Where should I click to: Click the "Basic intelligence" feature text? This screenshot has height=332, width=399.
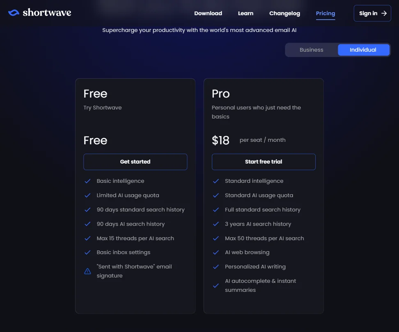(x=120, y=181)
